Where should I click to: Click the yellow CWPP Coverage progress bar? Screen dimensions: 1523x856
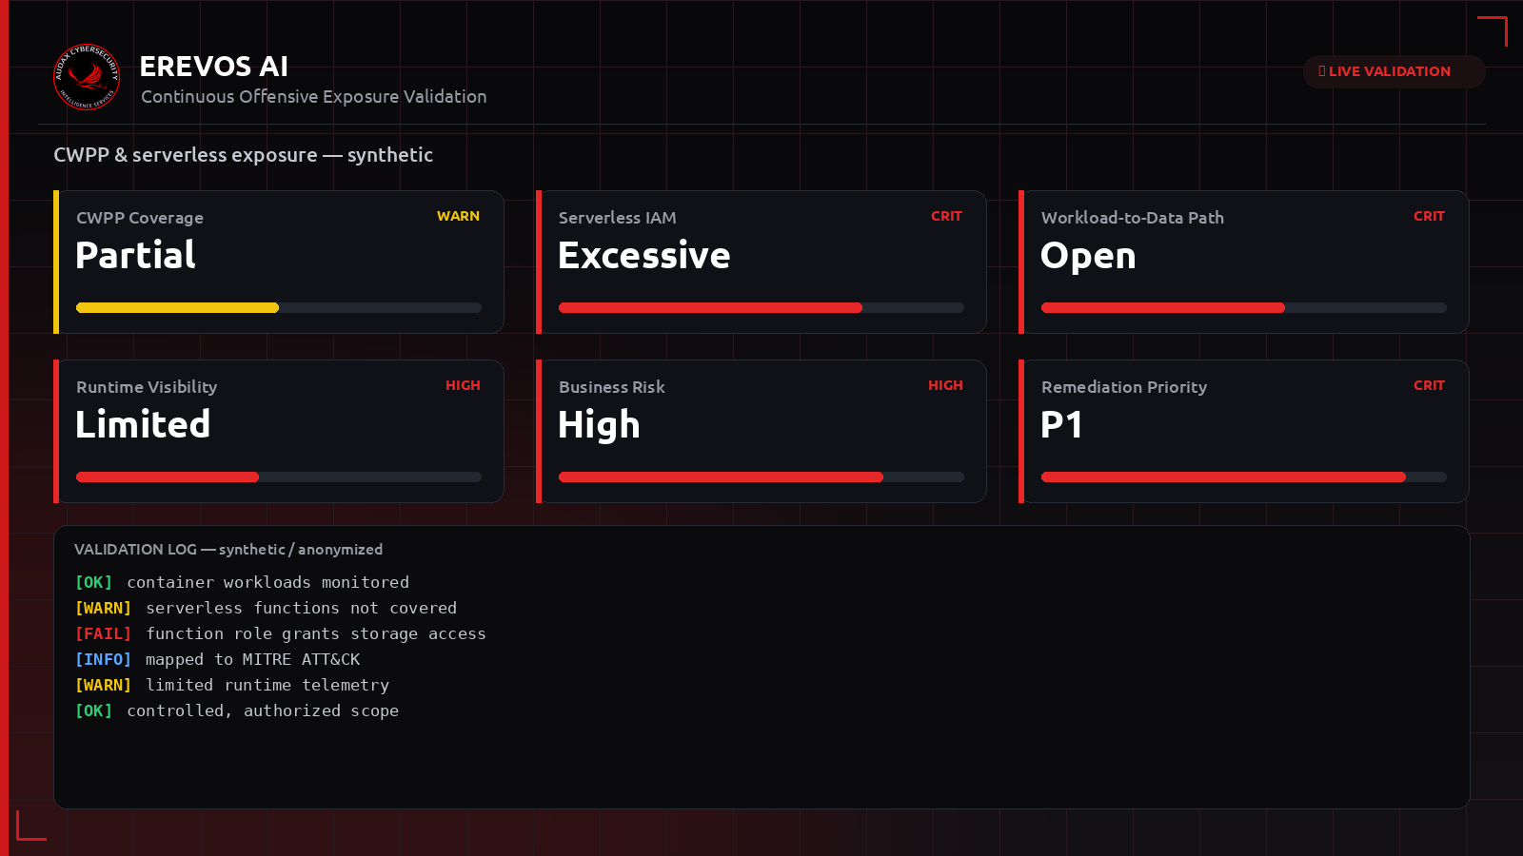point(279,308)
